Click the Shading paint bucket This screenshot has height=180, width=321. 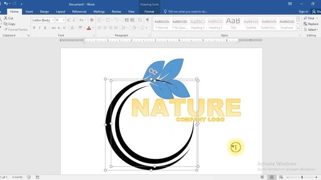pos(134,27)
